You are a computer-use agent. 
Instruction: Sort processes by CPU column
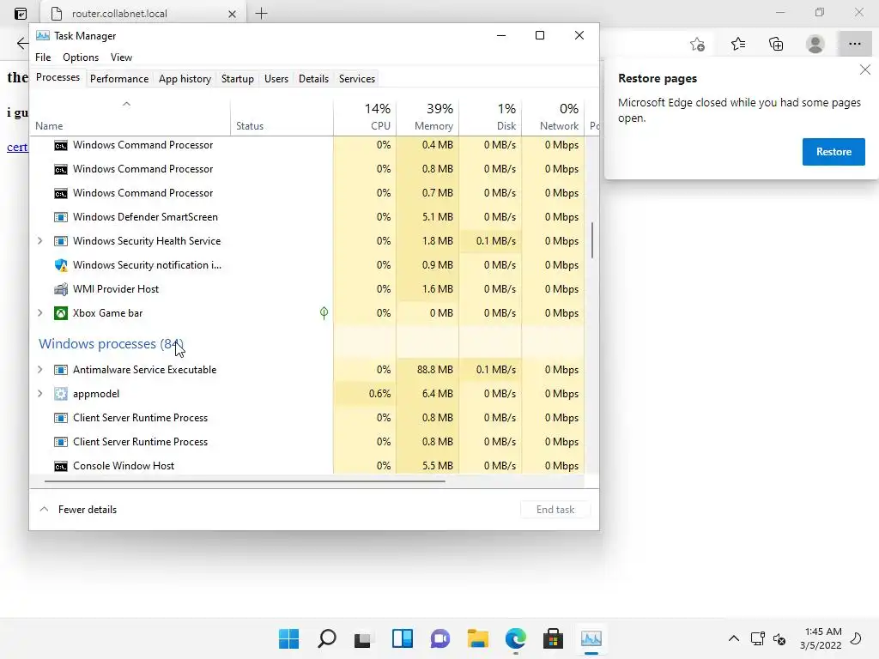[365, 117]
